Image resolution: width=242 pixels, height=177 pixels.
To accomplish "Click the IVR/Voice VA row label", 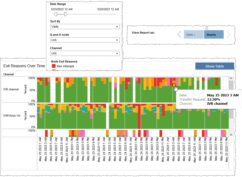I will pyautogui.click(x=12, y=115).
